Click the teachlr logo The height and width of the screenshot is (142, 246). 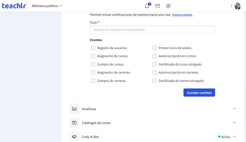[x=14, y=6]
